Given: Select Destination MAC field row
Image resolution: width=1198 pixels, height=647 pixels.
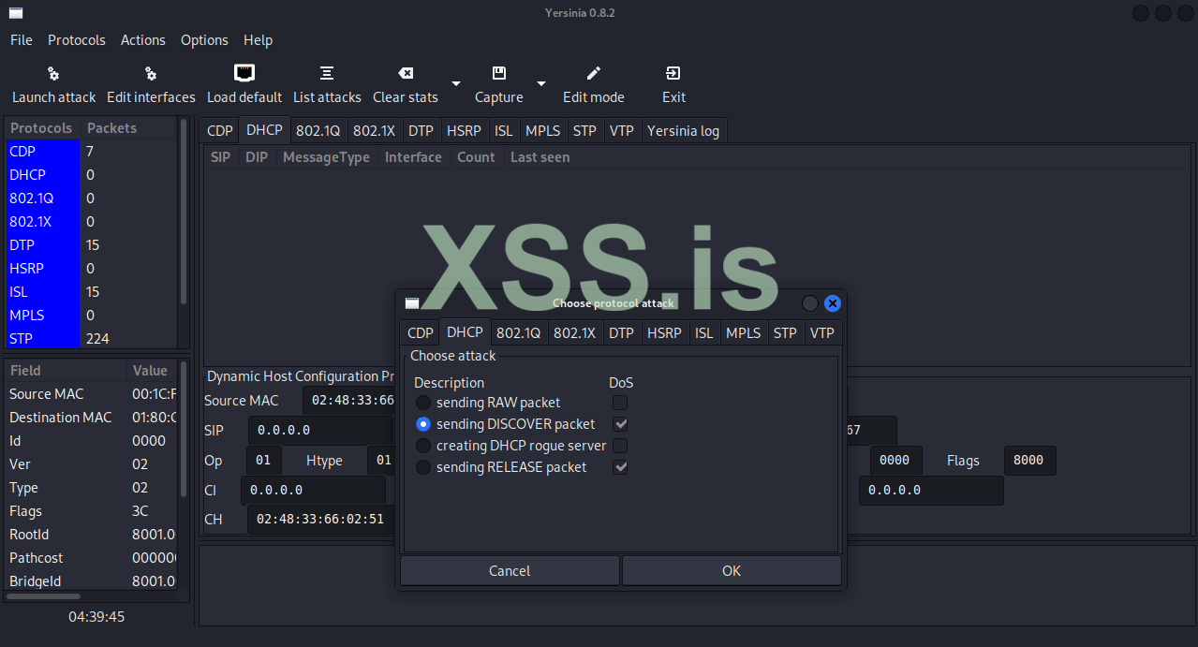Looking at the screenshot, I should coord(90,418).
